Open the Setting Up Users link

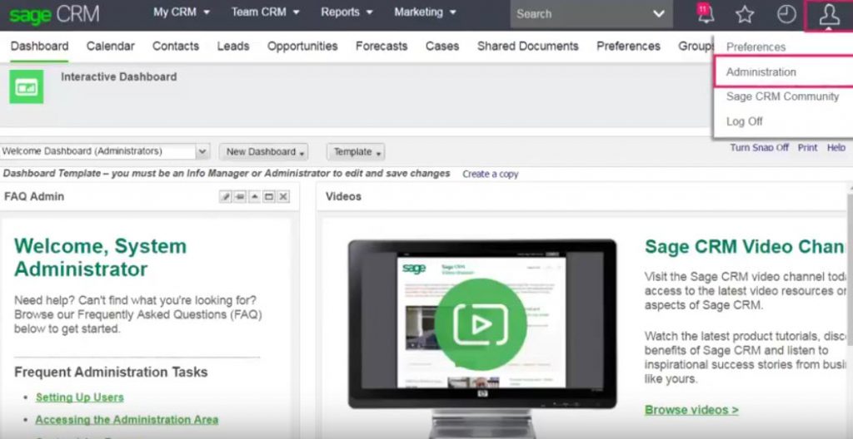[80, 397]
